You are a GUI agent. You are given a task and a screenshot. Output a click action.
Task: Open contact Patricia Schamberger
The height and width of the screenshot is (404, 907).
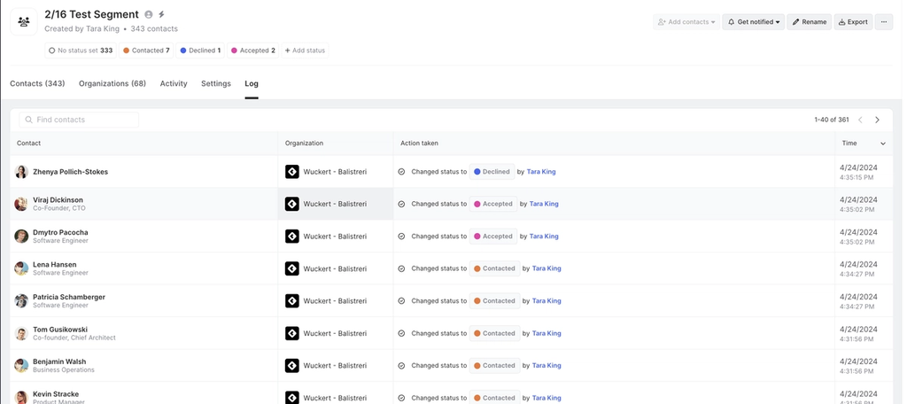(69, 297)
